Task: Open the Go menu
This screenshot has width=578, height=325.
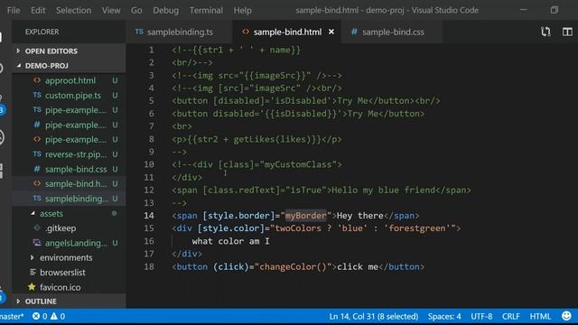Action: point(136,10)
